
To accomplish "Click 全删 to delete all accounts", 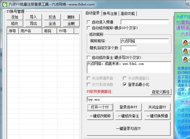I will pyautogui.click(x=71, y=23).
